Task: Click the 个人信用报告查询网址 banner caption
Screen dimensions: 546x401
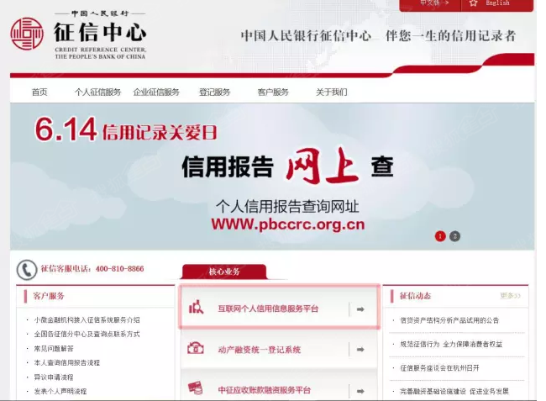Action: (287, 206)
